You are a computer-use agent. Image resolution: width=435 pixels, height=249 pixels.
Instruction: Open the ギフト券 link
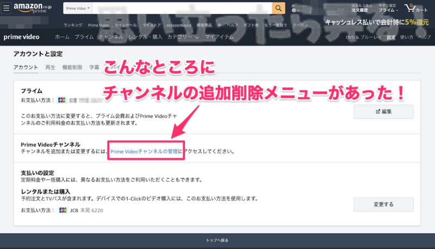point(251,25)
